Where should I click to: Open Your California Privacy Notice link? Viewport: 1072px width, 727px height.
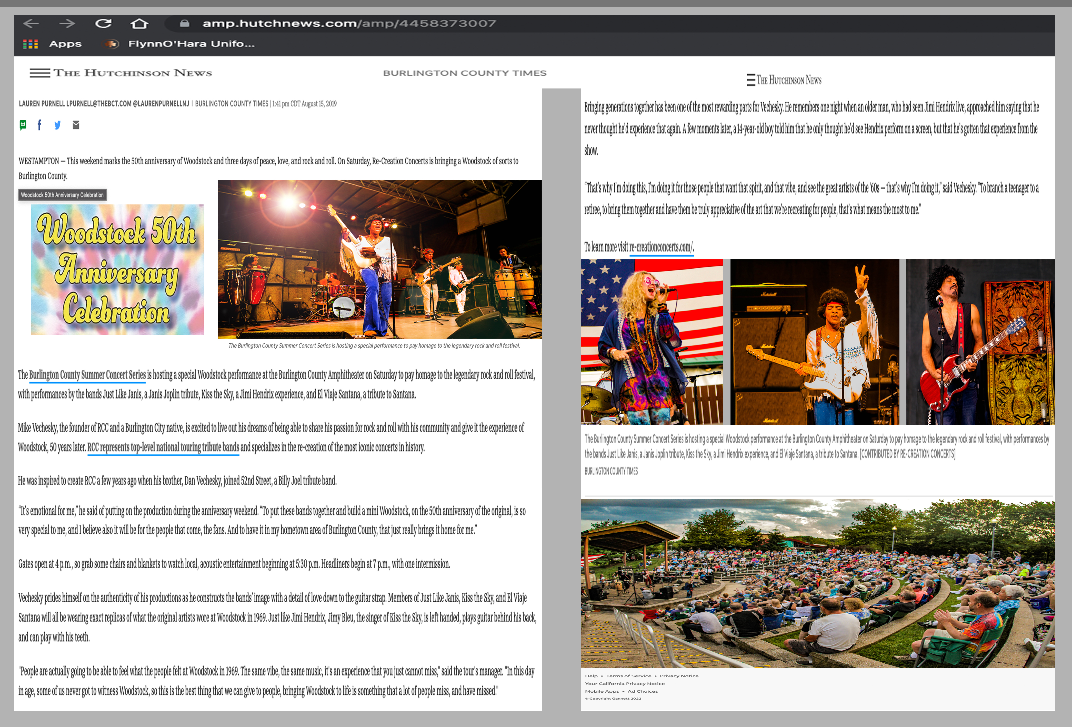tap(625, 684)
